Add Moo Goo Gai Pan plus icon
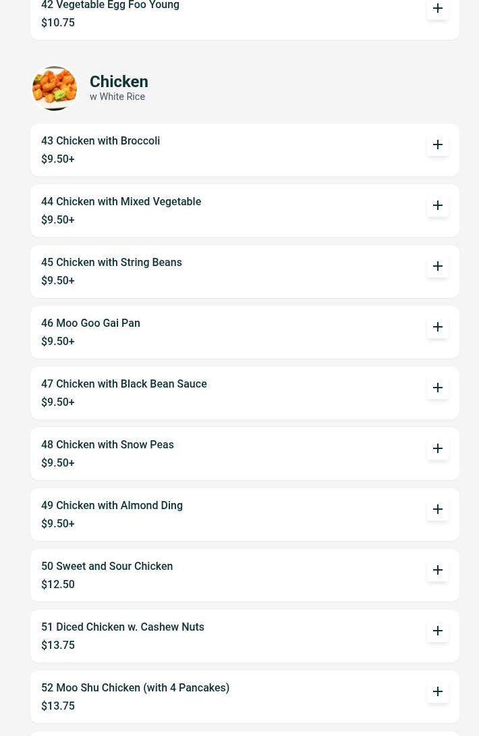479x736 pixels. click(438, 327)
